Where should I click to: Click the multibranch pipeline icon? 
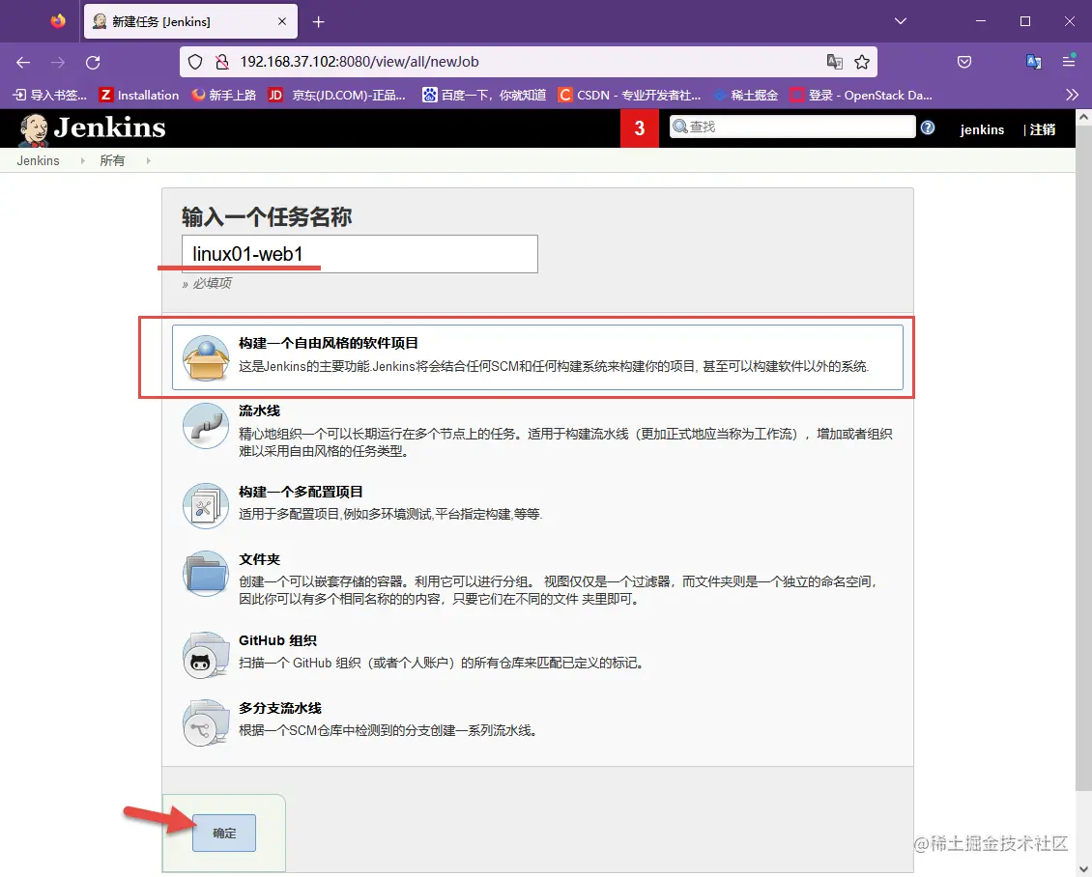pyautogui.click(x=206, y=722)
